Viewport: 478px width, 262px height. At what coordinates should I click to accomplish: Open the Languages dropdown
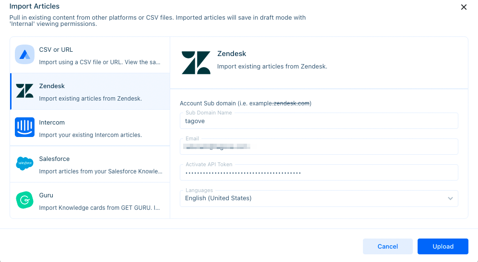tap(319, 198)
